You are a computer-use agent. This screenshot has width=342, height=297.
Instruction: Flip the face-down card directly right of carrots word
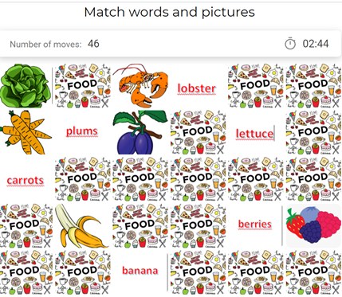click(82, 179)
